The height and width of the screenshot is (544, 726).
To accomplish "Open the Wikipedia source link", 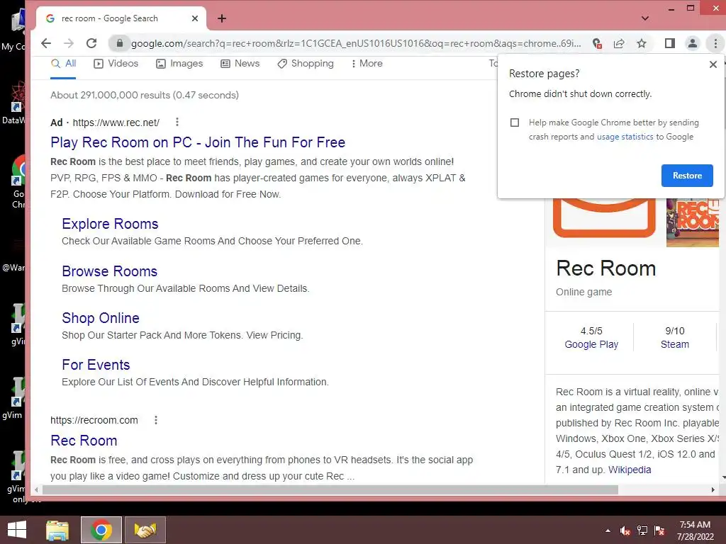I will coord(630,470).
